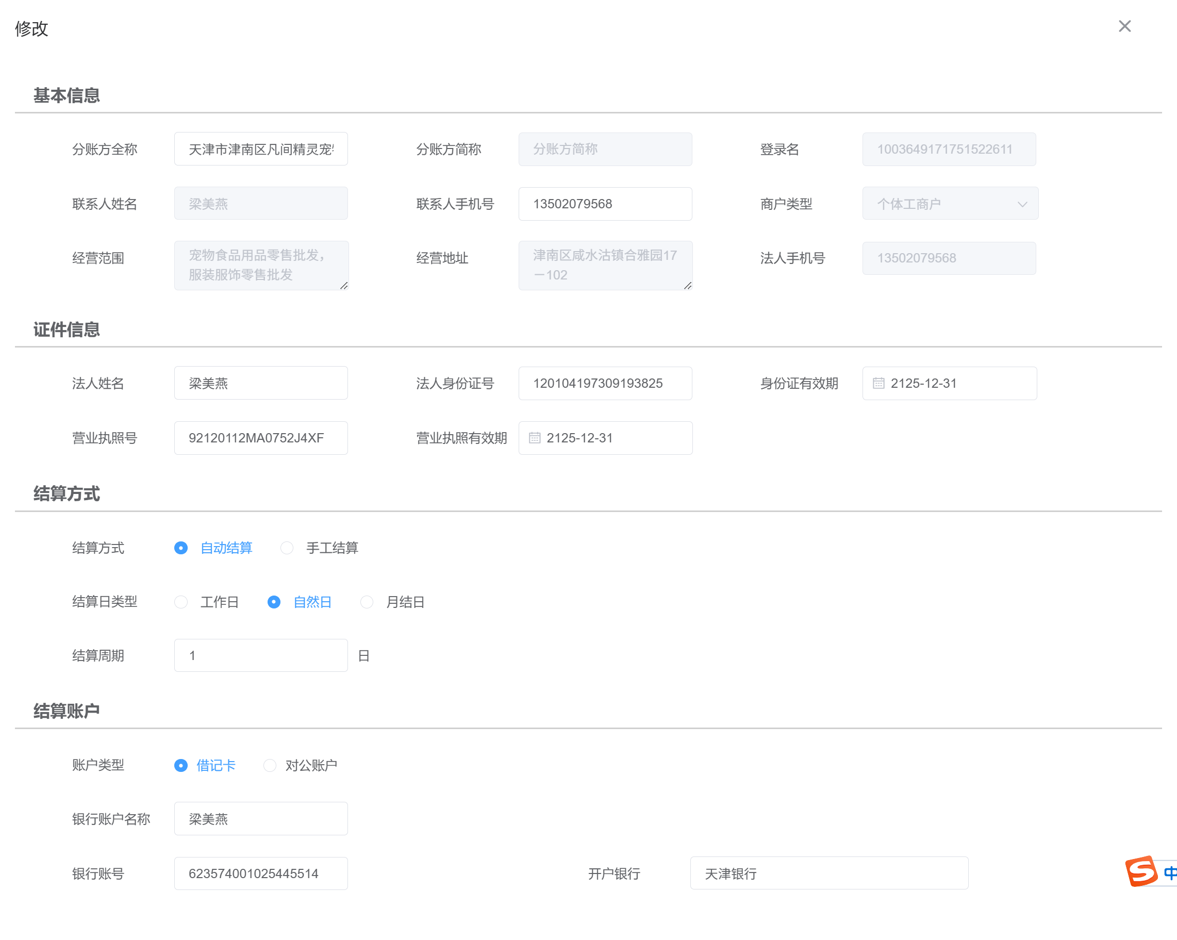Close the 修改 dialog with X icon
The image size is (1177, 940).
tap(1124, 26)
